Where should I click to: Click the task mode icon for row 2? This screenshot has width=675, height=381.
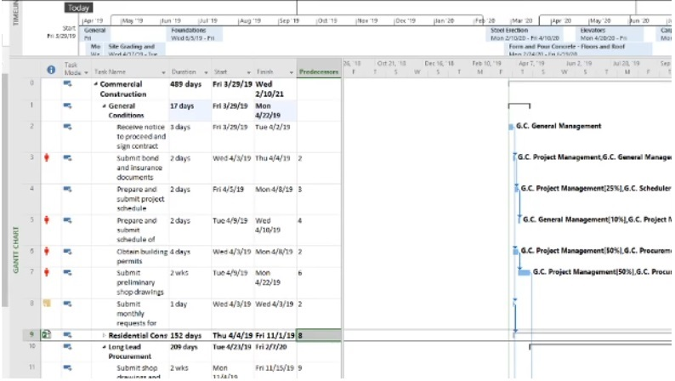(x=67, y=126)
